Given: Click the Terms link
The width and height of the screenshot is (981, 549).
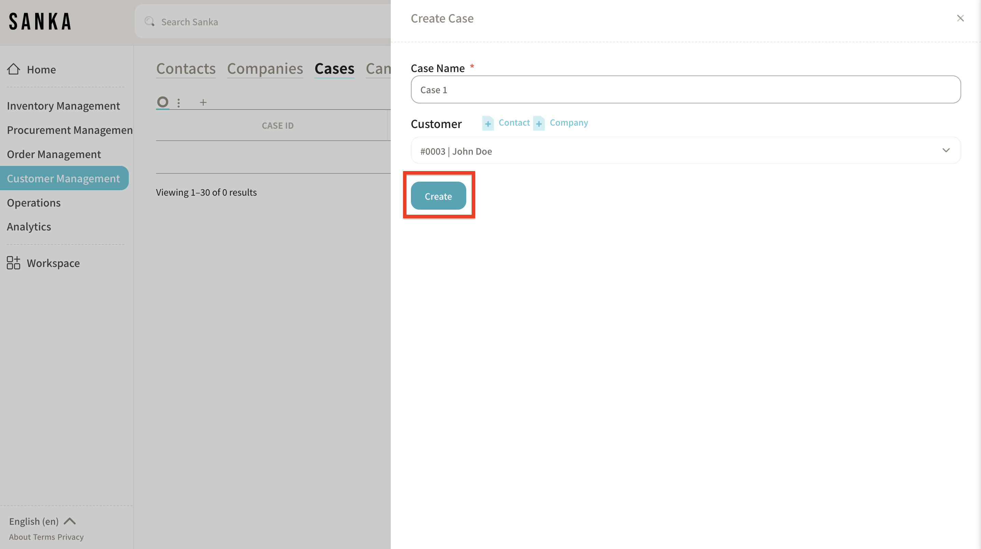Looking at the screenshot, I should click(44, 537).
